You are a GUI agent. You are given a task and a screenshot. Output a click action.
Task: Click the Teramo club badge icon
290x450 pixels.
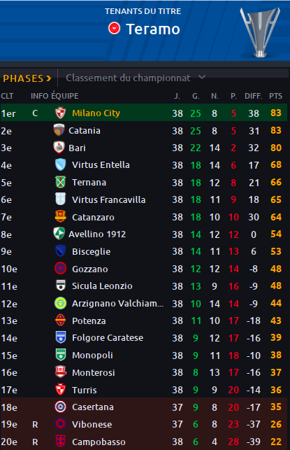point(114,29)
